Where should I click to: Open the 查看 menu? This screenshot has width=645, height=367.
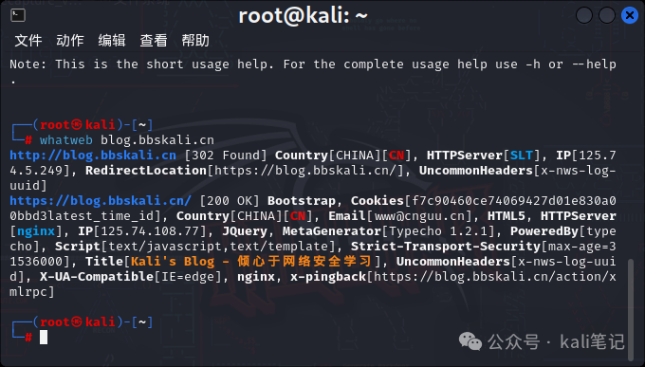(154, 41)
